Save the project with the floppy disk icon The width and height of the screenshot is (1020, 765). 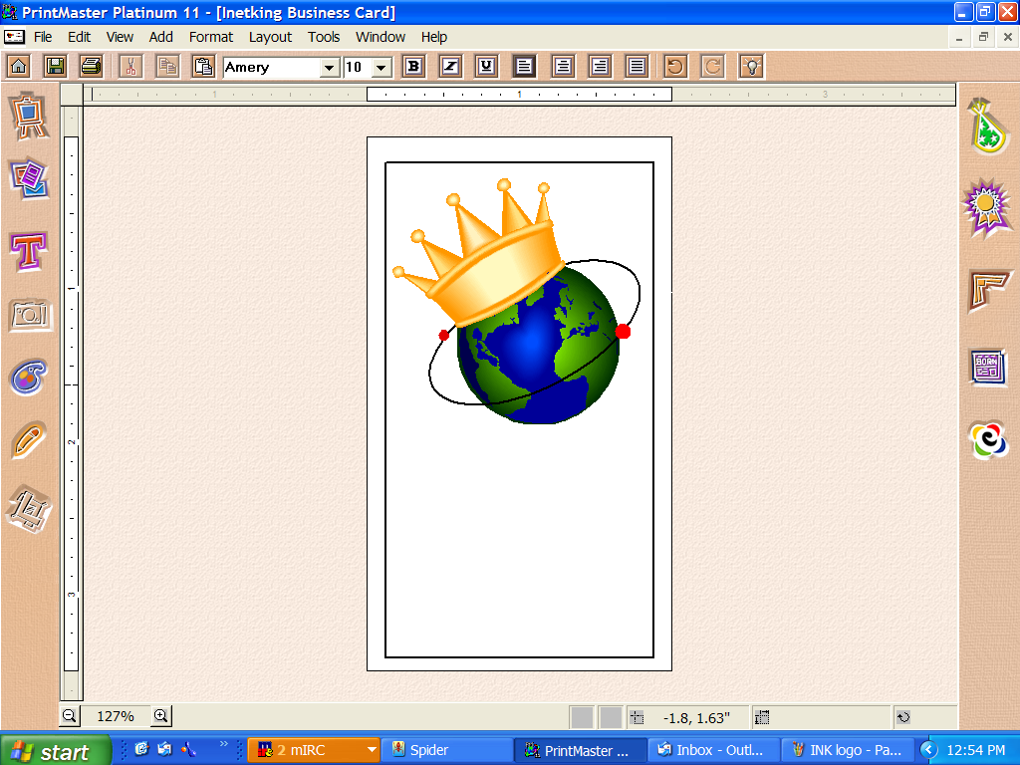click(x=56, y=67)
